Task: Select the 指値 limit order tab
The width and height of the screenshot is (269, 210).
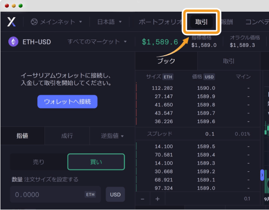Action: coord(22,136)
